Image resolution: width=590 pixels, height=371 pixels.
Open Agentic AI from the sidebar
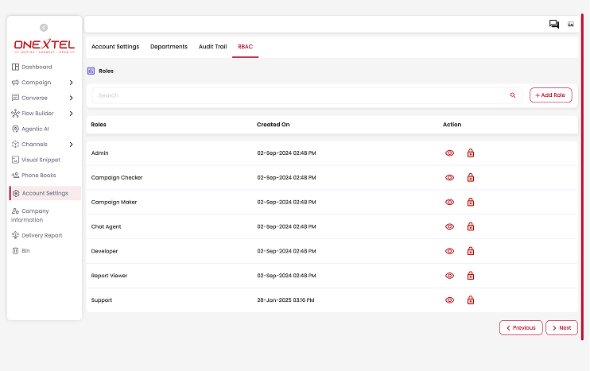pos(34,129)
